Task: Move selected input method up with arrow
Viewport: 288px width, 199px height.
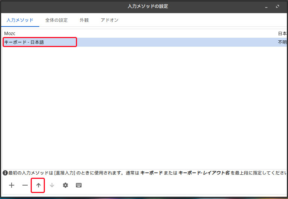Action: pyautogui.click(x=38, y=185)
